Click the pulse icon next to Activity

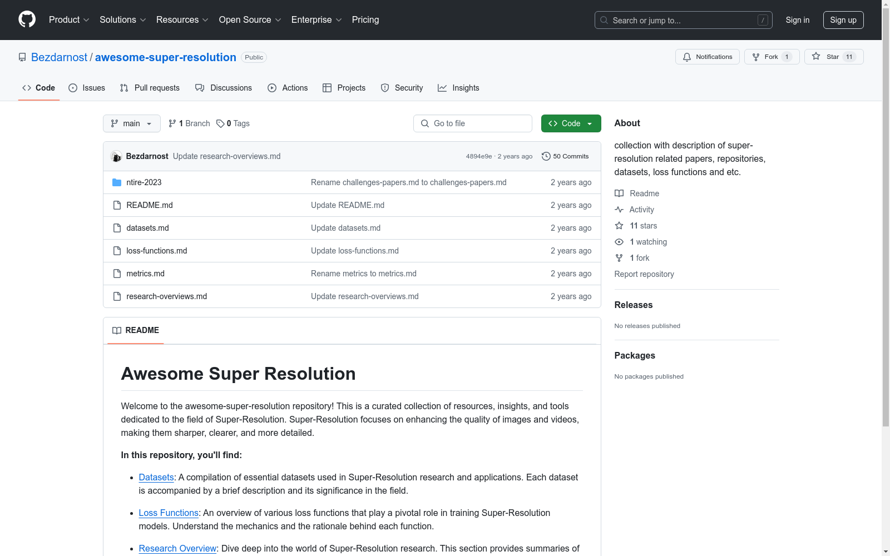(619, 210)
